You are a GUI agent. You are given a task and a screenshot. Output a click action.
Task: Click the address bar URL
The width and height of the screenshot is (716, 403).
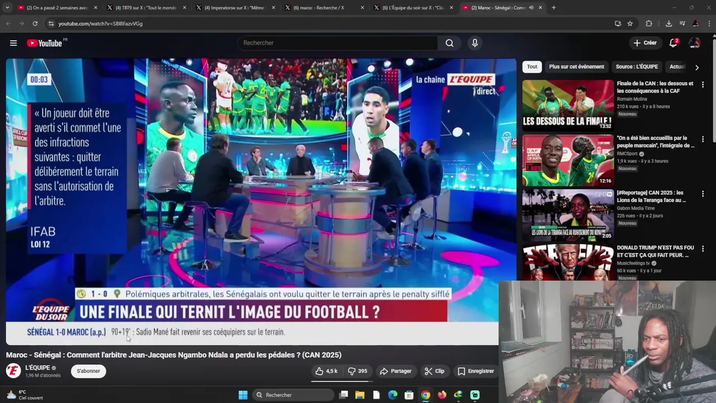101,24
